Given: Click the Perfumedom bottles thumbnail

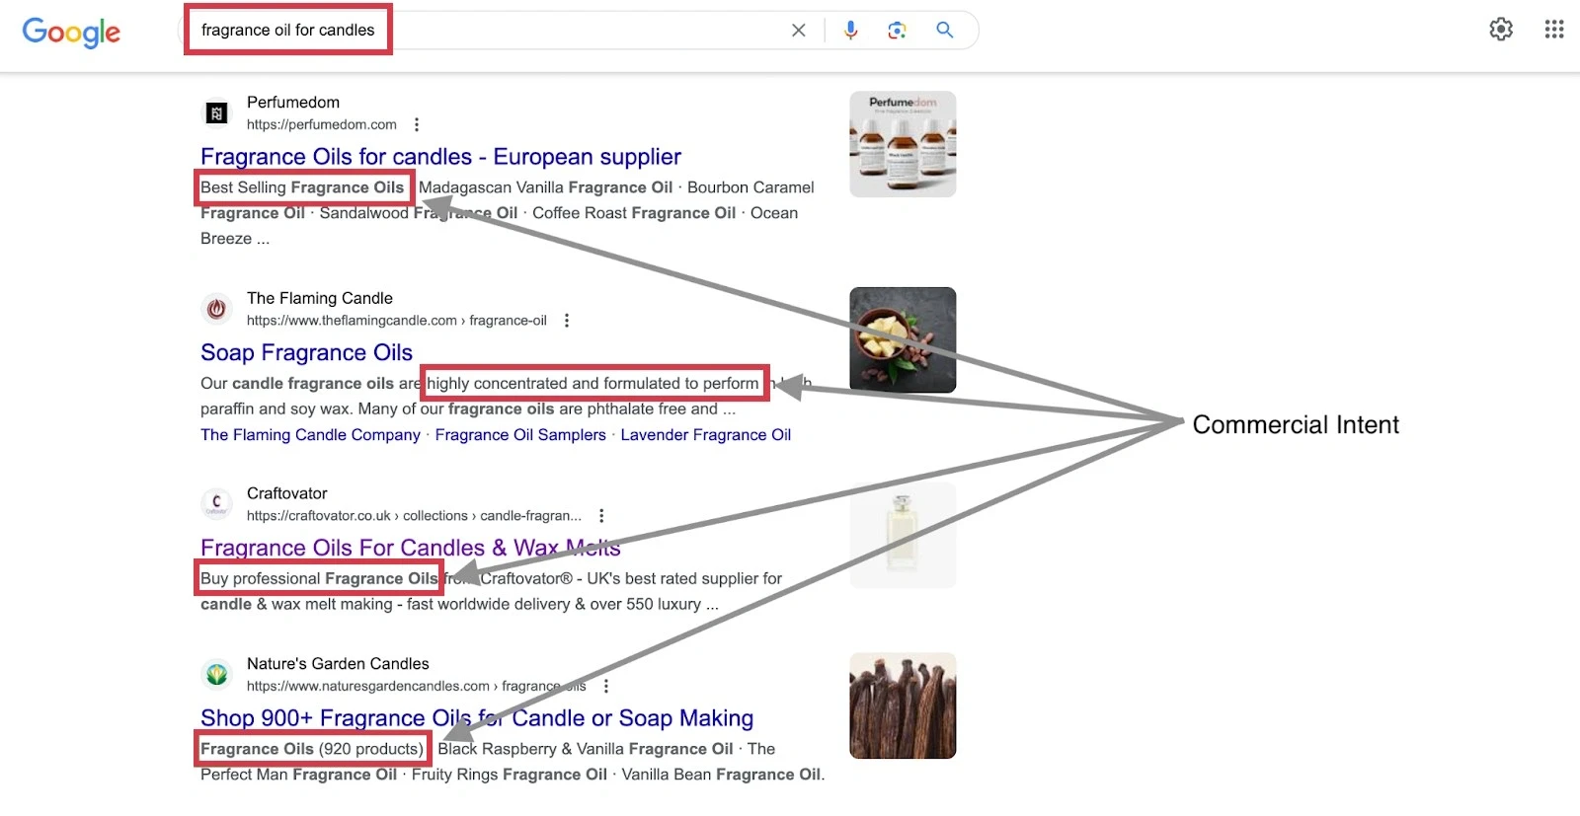Looking at the screenshot, I should click(x=903, y=144).
